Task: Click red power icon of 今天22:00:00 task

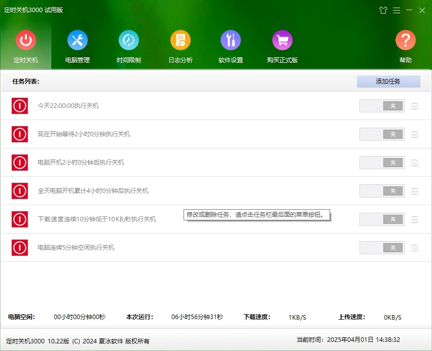Action: [20, 106]
